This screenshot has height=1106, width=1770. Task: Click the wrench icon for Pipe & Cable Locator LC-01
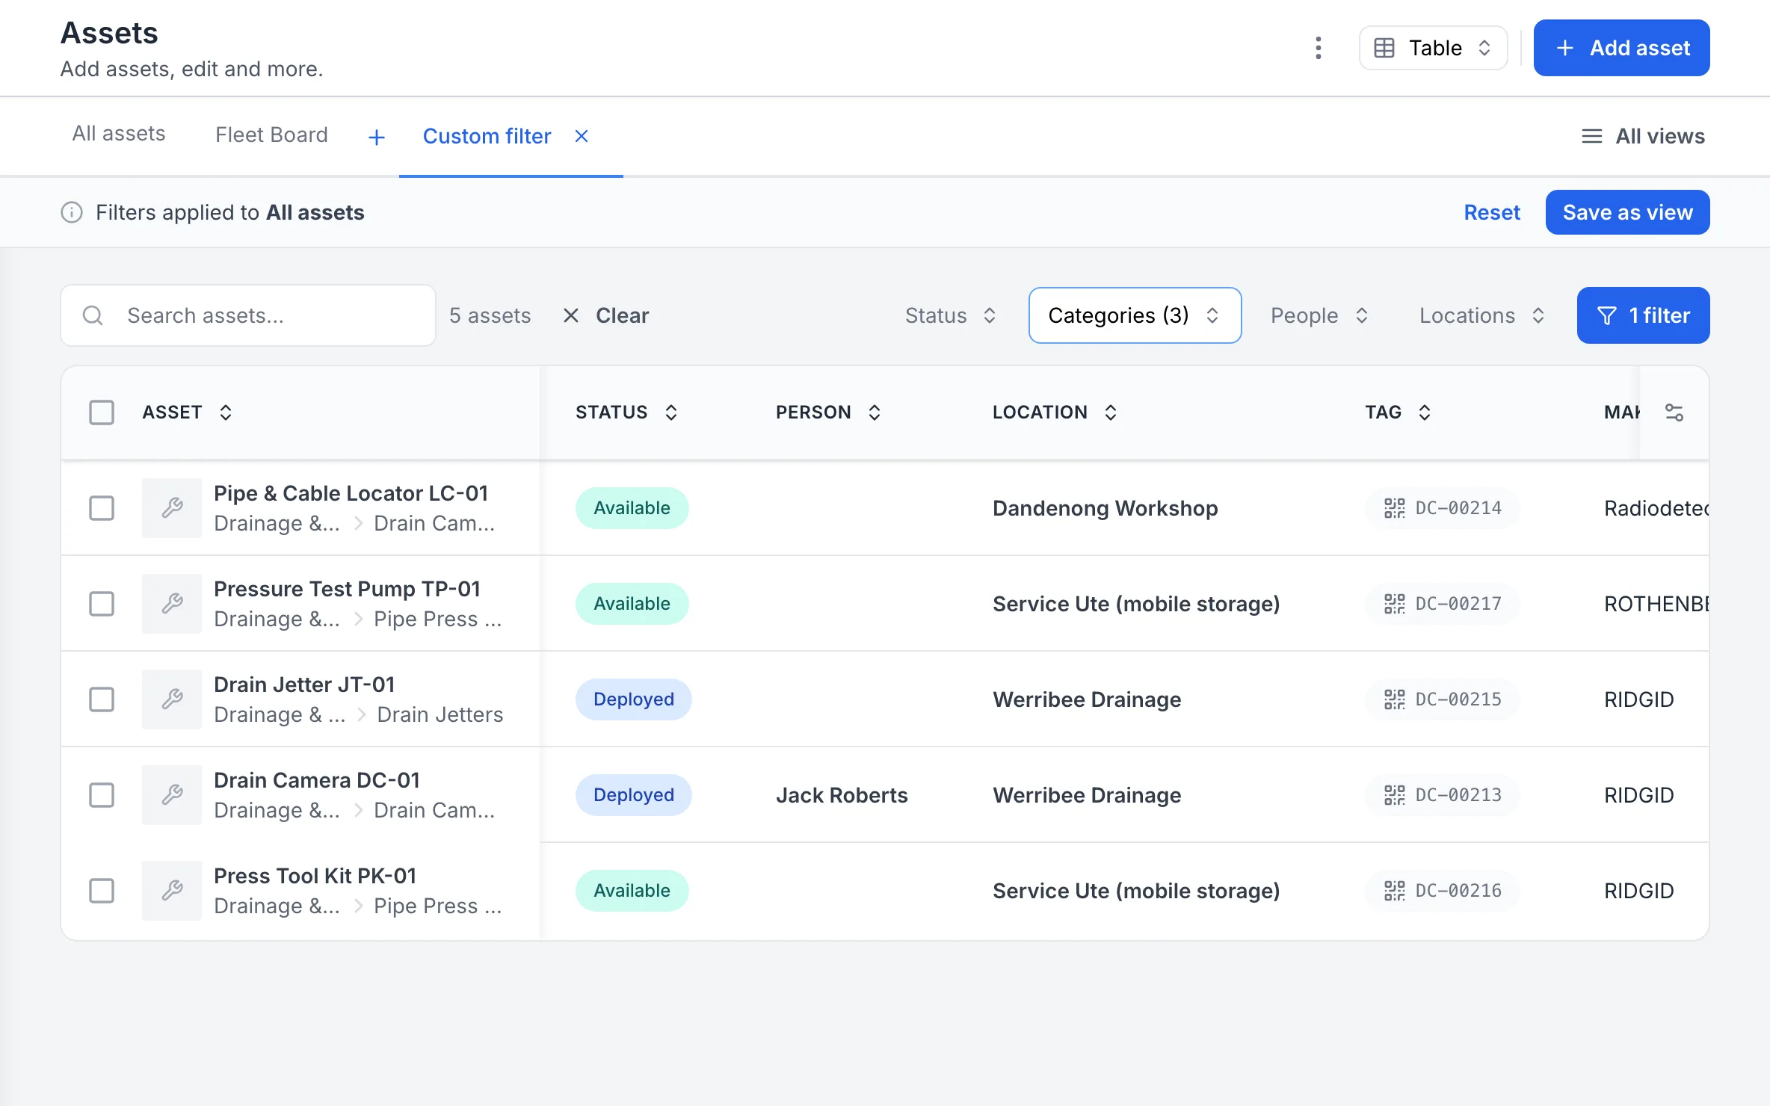[x=172, y=508]
